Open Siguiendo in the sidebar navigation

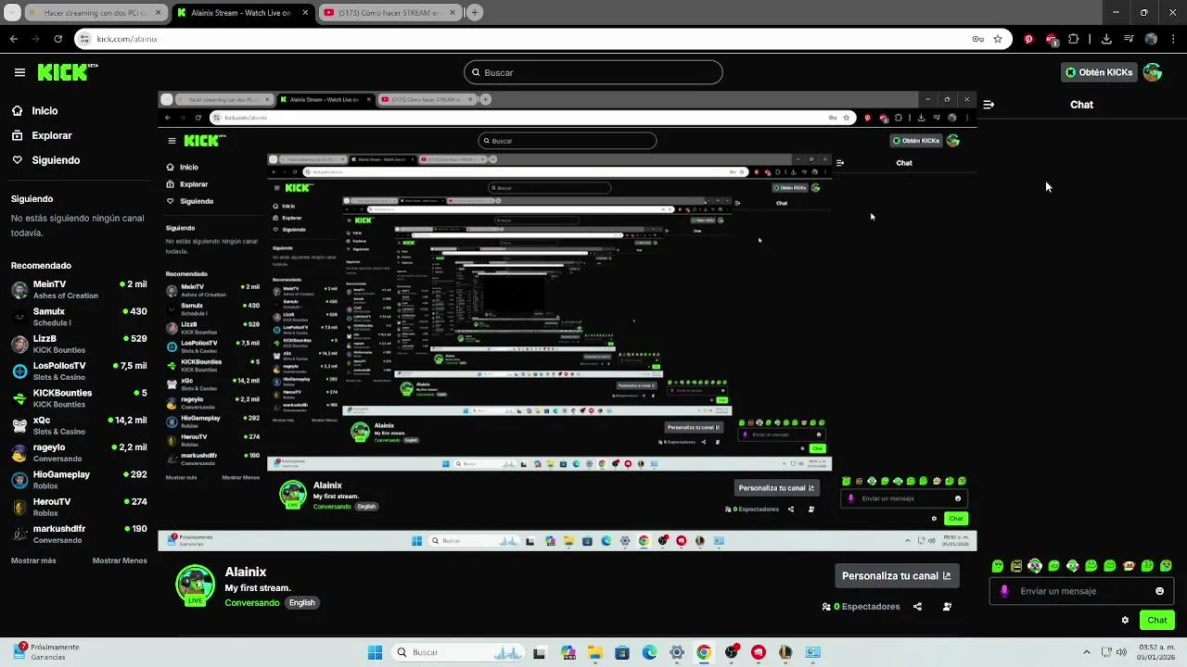click(45, 160)
